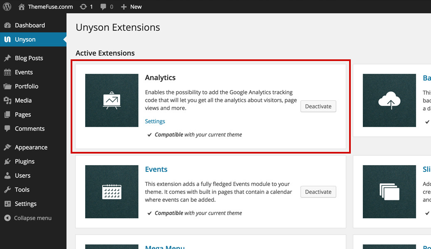Click the Mega Menu extension title link
The width and height of the screenshot is (431, 249).
[165, 247]
